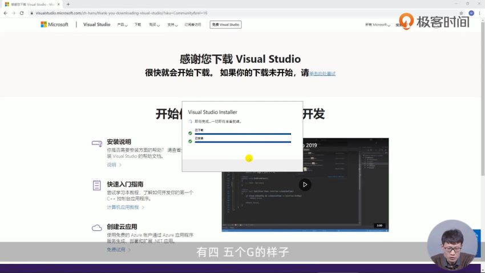
Task: Click the 单击此处重试 retry link
Action: 322,74
